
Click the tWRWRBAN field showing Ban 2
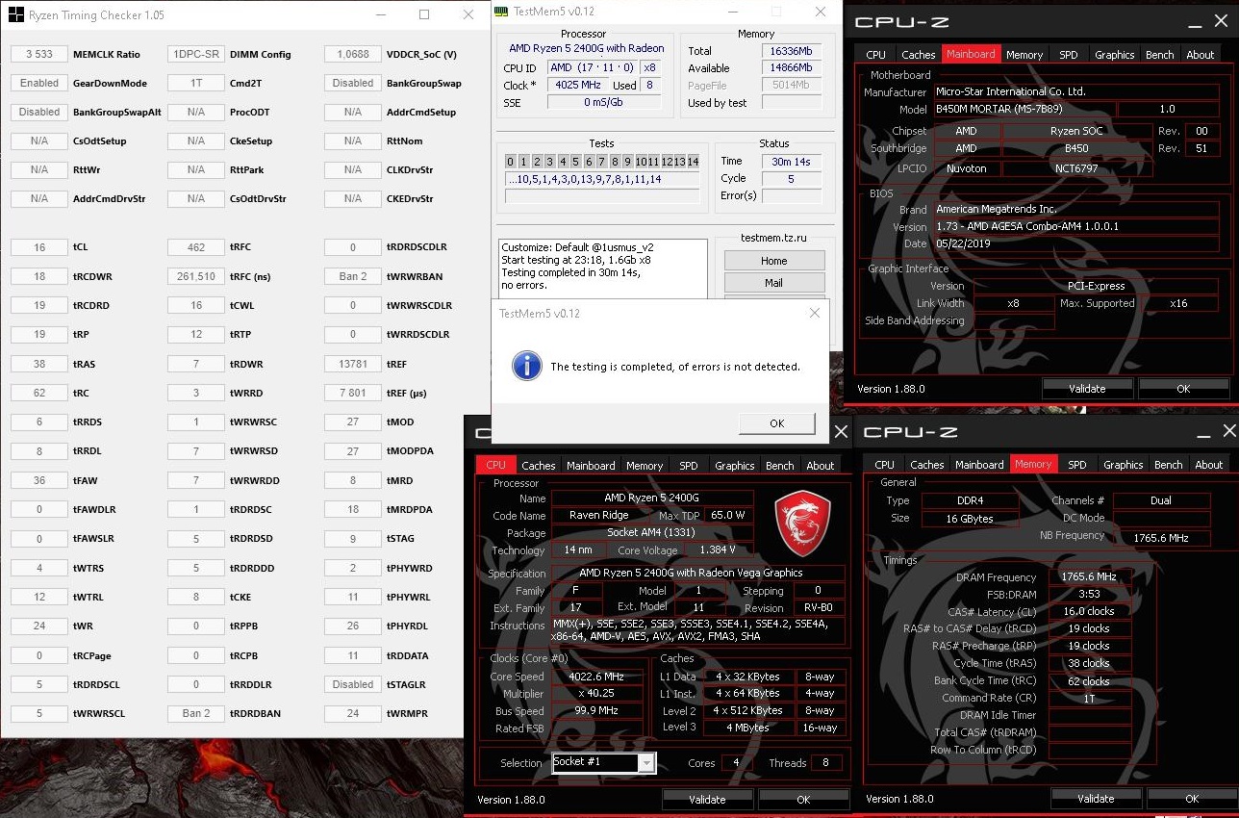pyautogui.click(x=353, y=276)
